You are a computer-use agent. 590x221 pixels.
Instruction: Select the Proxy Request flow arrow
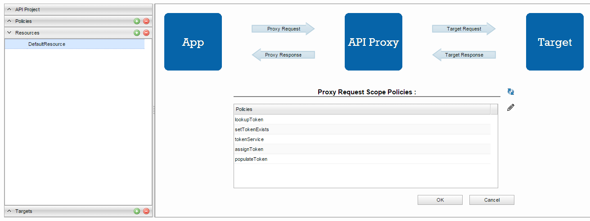283,29
